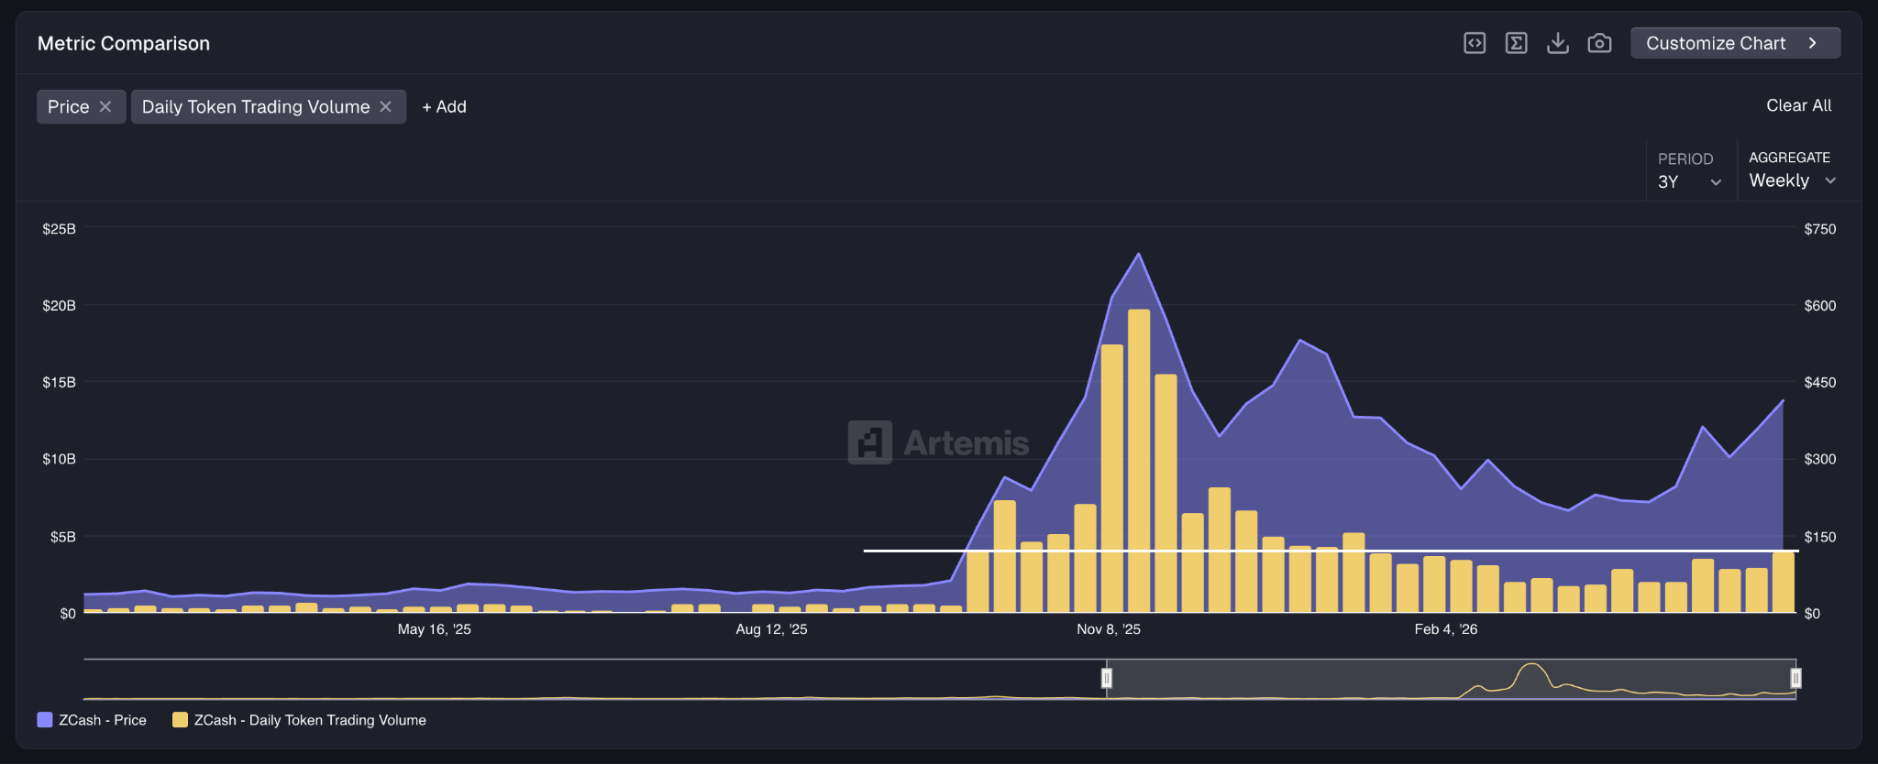Remove Daily Token Trading Volume chip
This screenshot has width=1878, height=764.
tap(386, 107)
